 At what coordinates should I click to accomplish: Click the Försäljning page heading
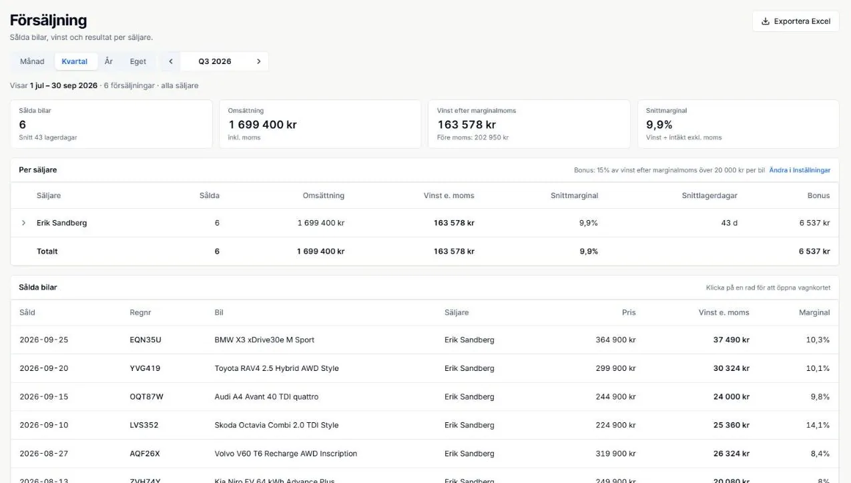click(48, 21)
